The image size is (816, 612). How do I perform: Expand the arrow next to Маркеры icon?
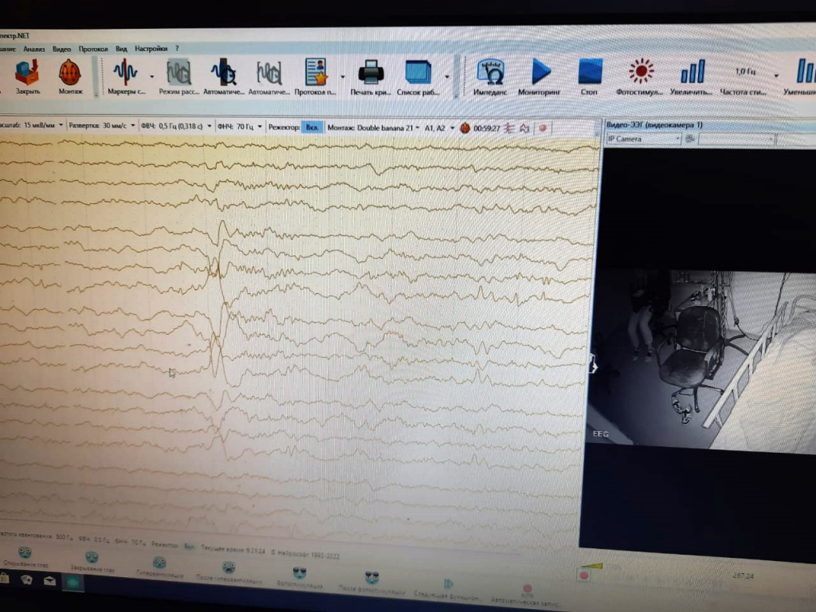[152, 76]
